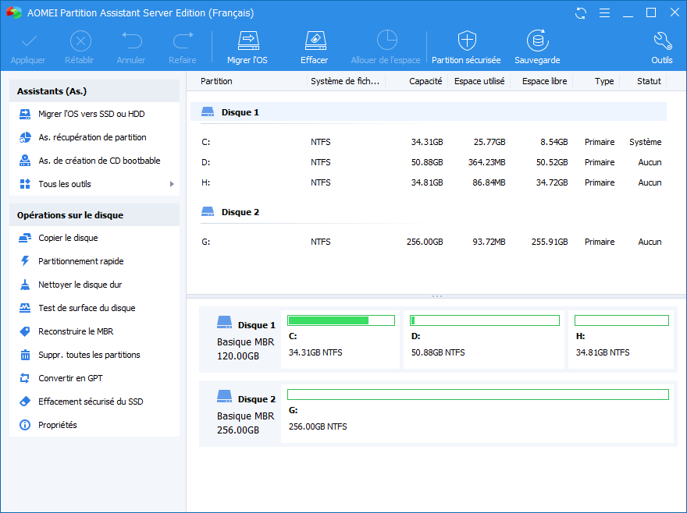Click the Disque 2 drive icon in disk map

click(225, 396)
